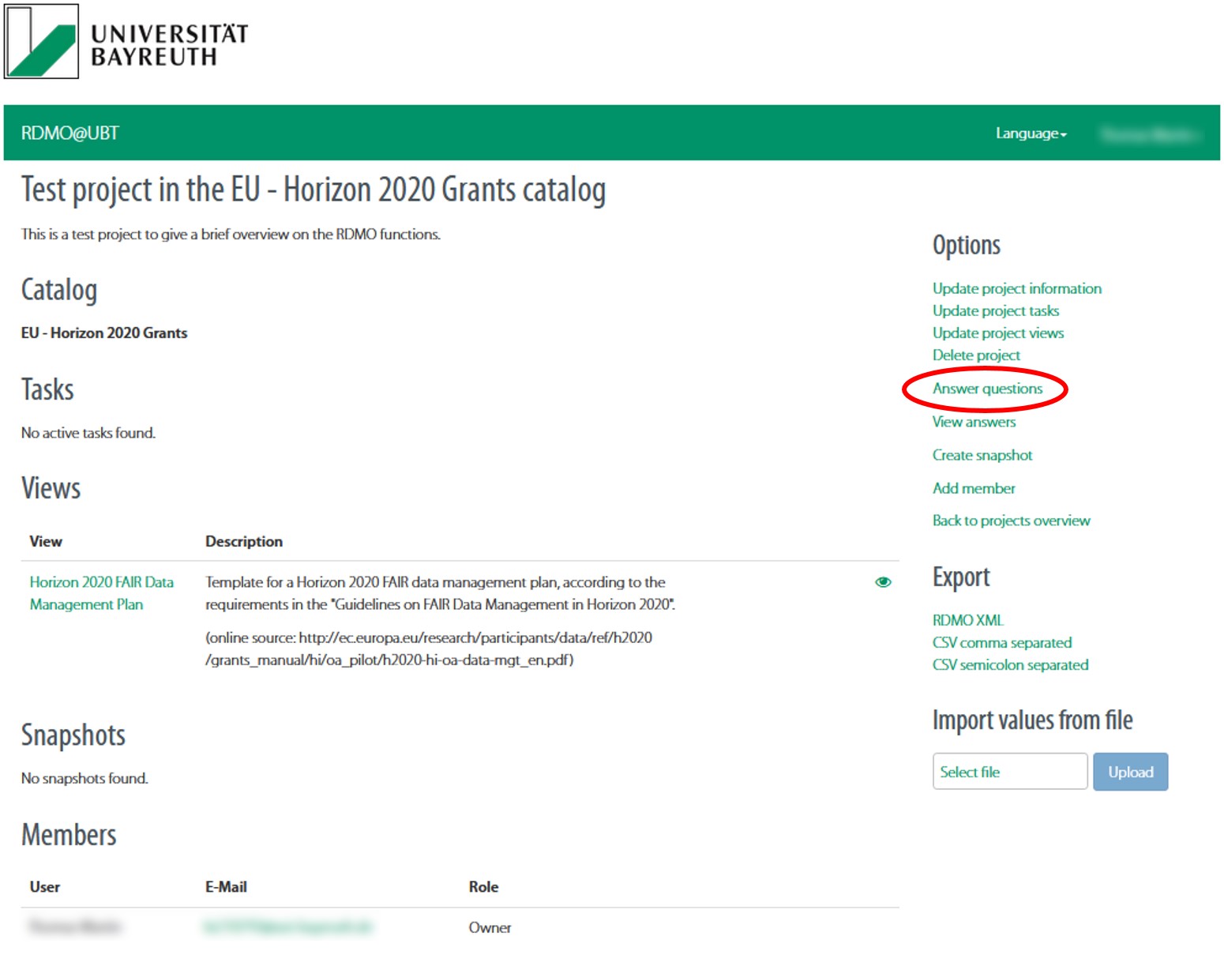Click Create snapshot

[982, 455]
